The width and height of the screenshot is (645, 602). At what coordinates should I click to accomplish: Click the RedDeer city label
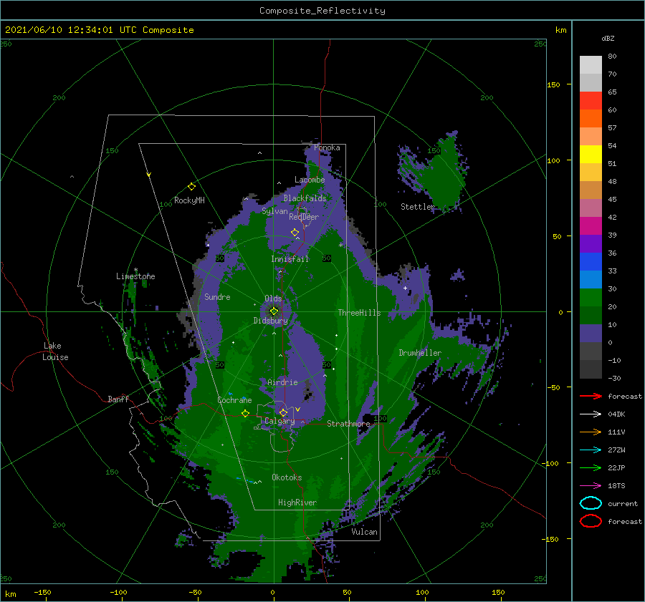(304, 217)
